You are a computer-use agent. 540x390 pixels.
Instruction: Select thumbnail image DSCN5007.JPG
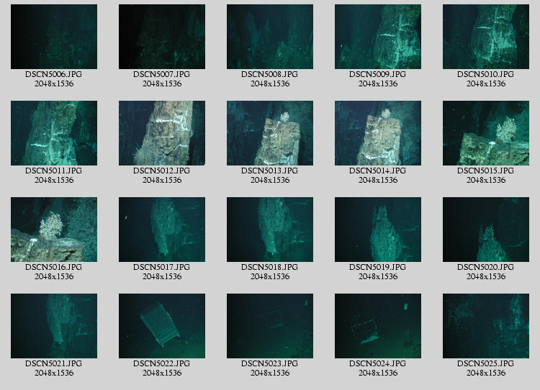[162, 37]
